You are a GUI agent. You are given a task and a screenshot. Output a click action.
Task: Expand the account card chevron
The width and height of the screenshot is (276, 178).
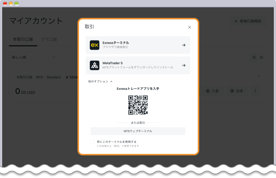pyautogui.click(x=259, y=76)
